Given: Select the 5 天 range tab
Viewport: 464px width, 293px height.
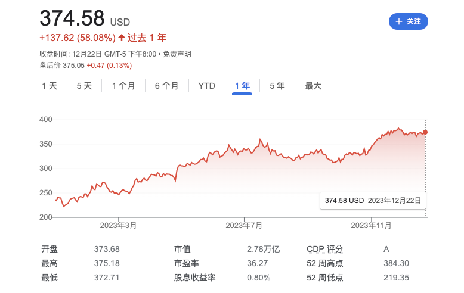Looking at the screenshot, I should click(x=84, y=86).
